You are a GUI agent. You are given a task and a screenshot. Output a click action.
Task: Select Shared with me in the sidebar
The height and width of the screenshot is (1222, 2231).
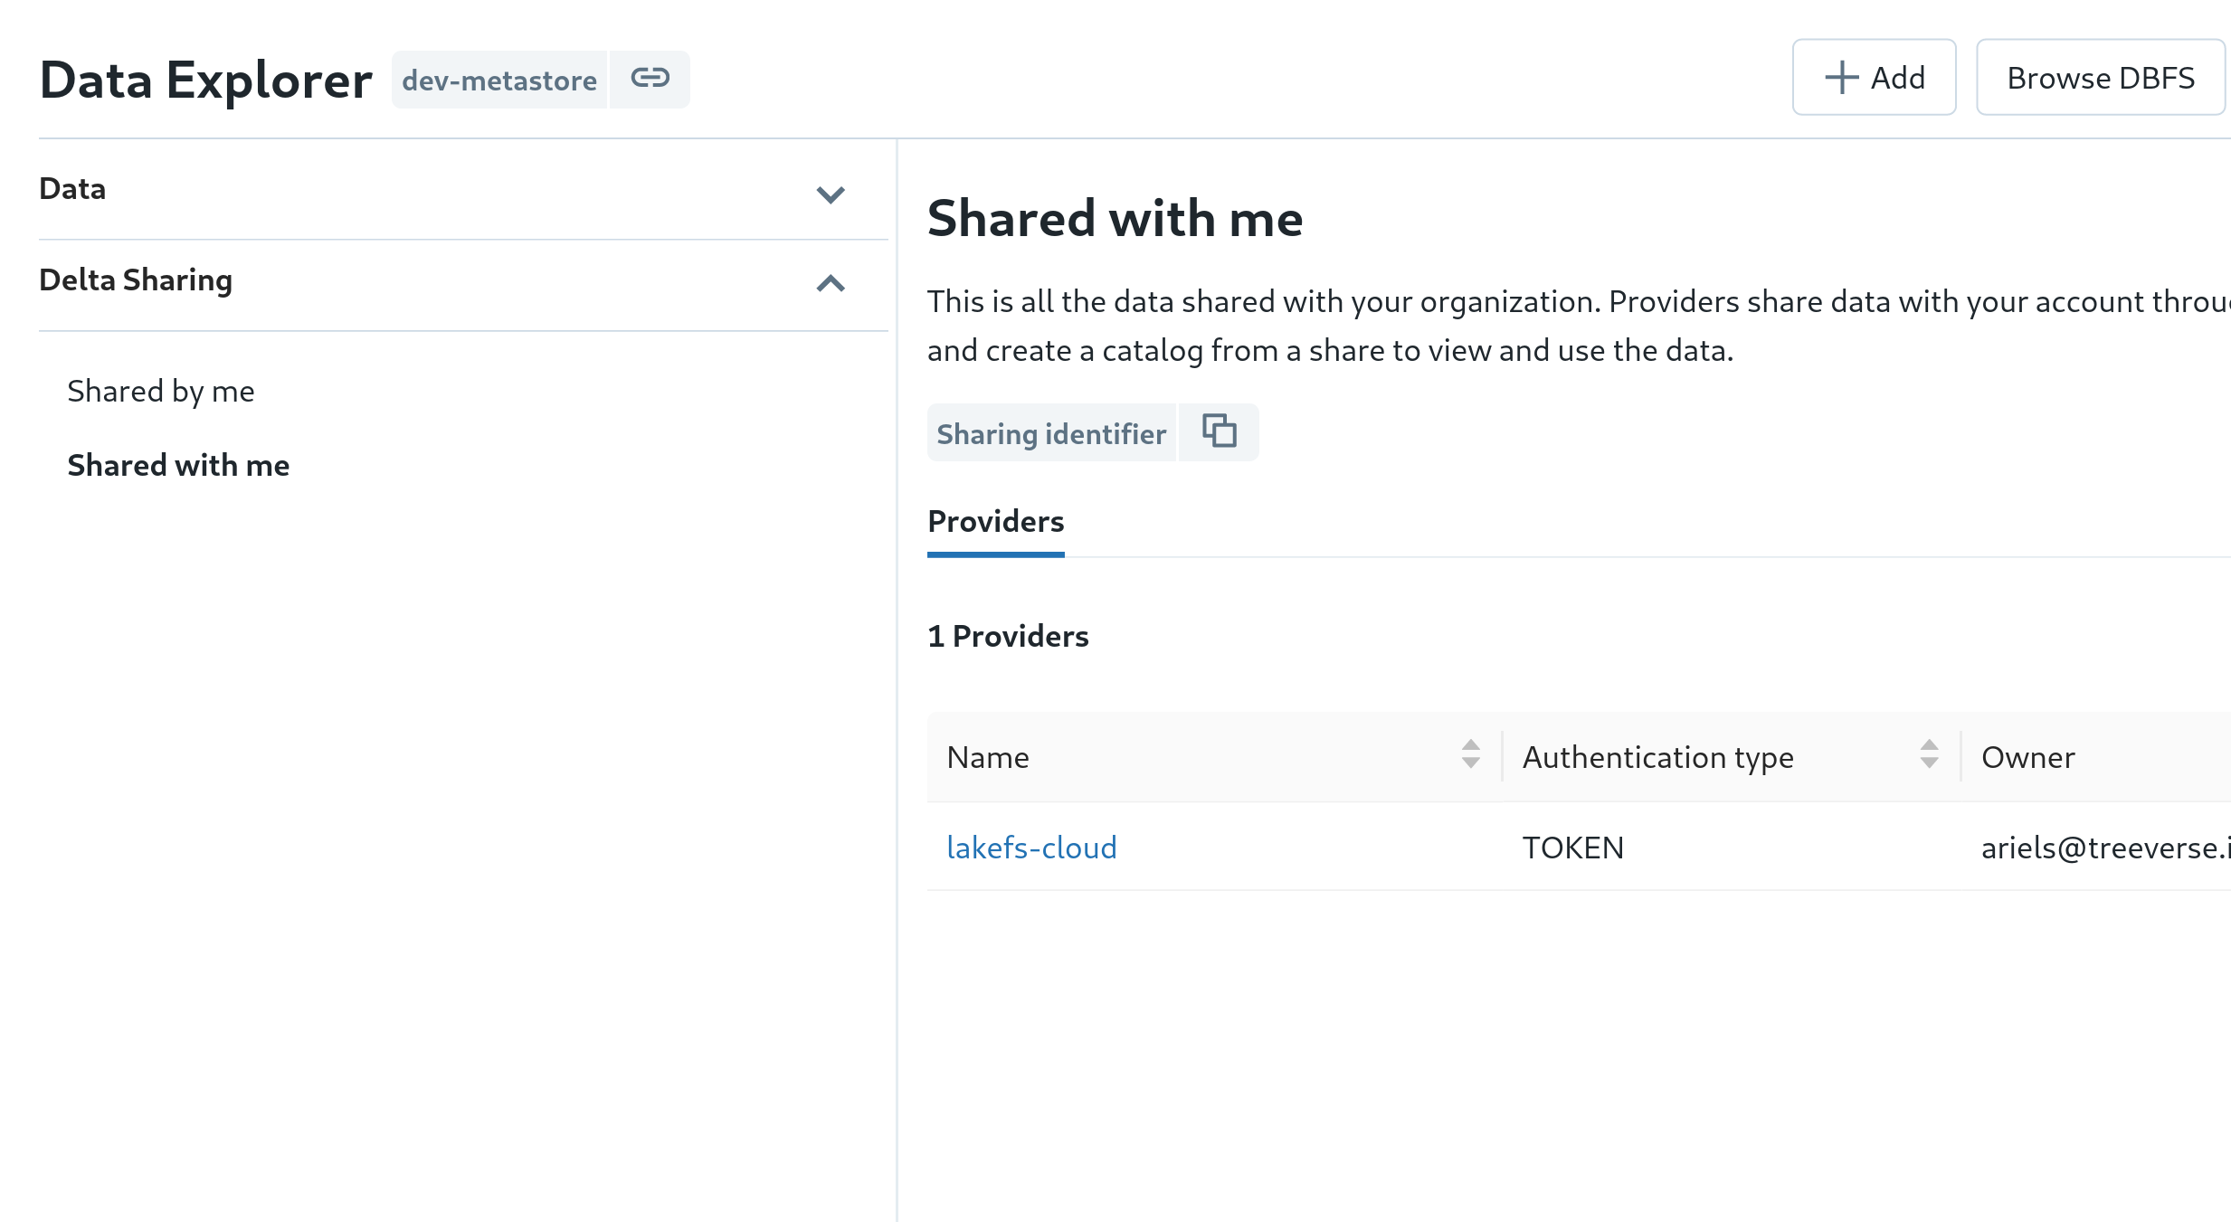(178, 465)
